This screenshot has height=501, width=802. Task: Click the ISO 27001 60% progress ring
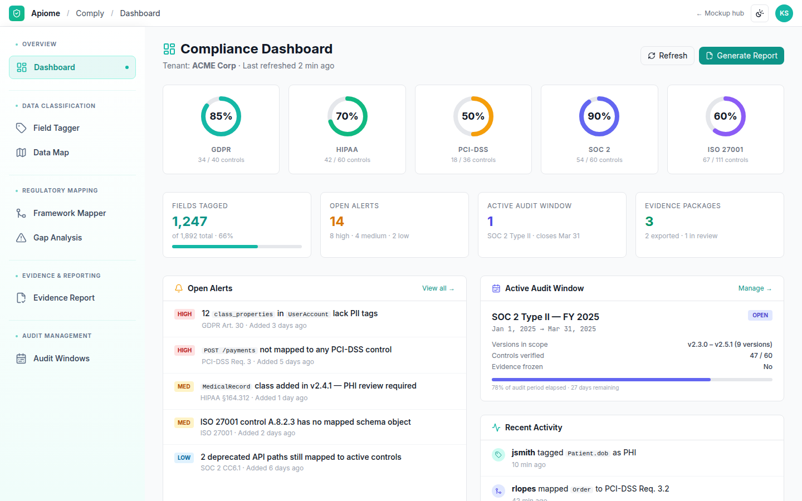[726, 116]
